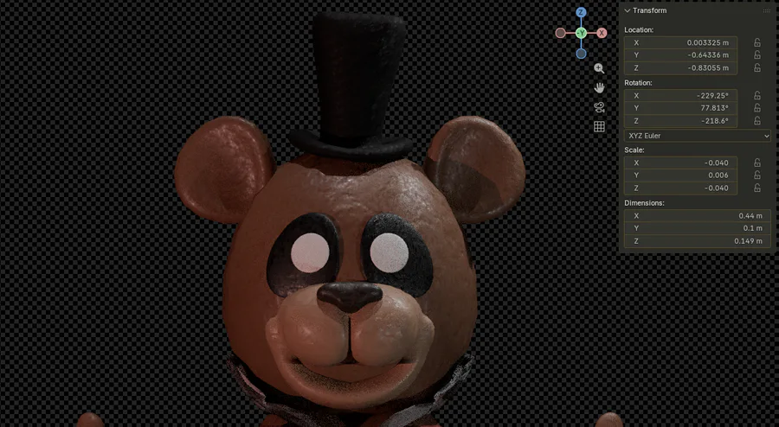Image resolution: width=779 pixels, height=427 pixels.
Task: Click the Dimensions Y field 0.1 m
Action: coord(697,228)
